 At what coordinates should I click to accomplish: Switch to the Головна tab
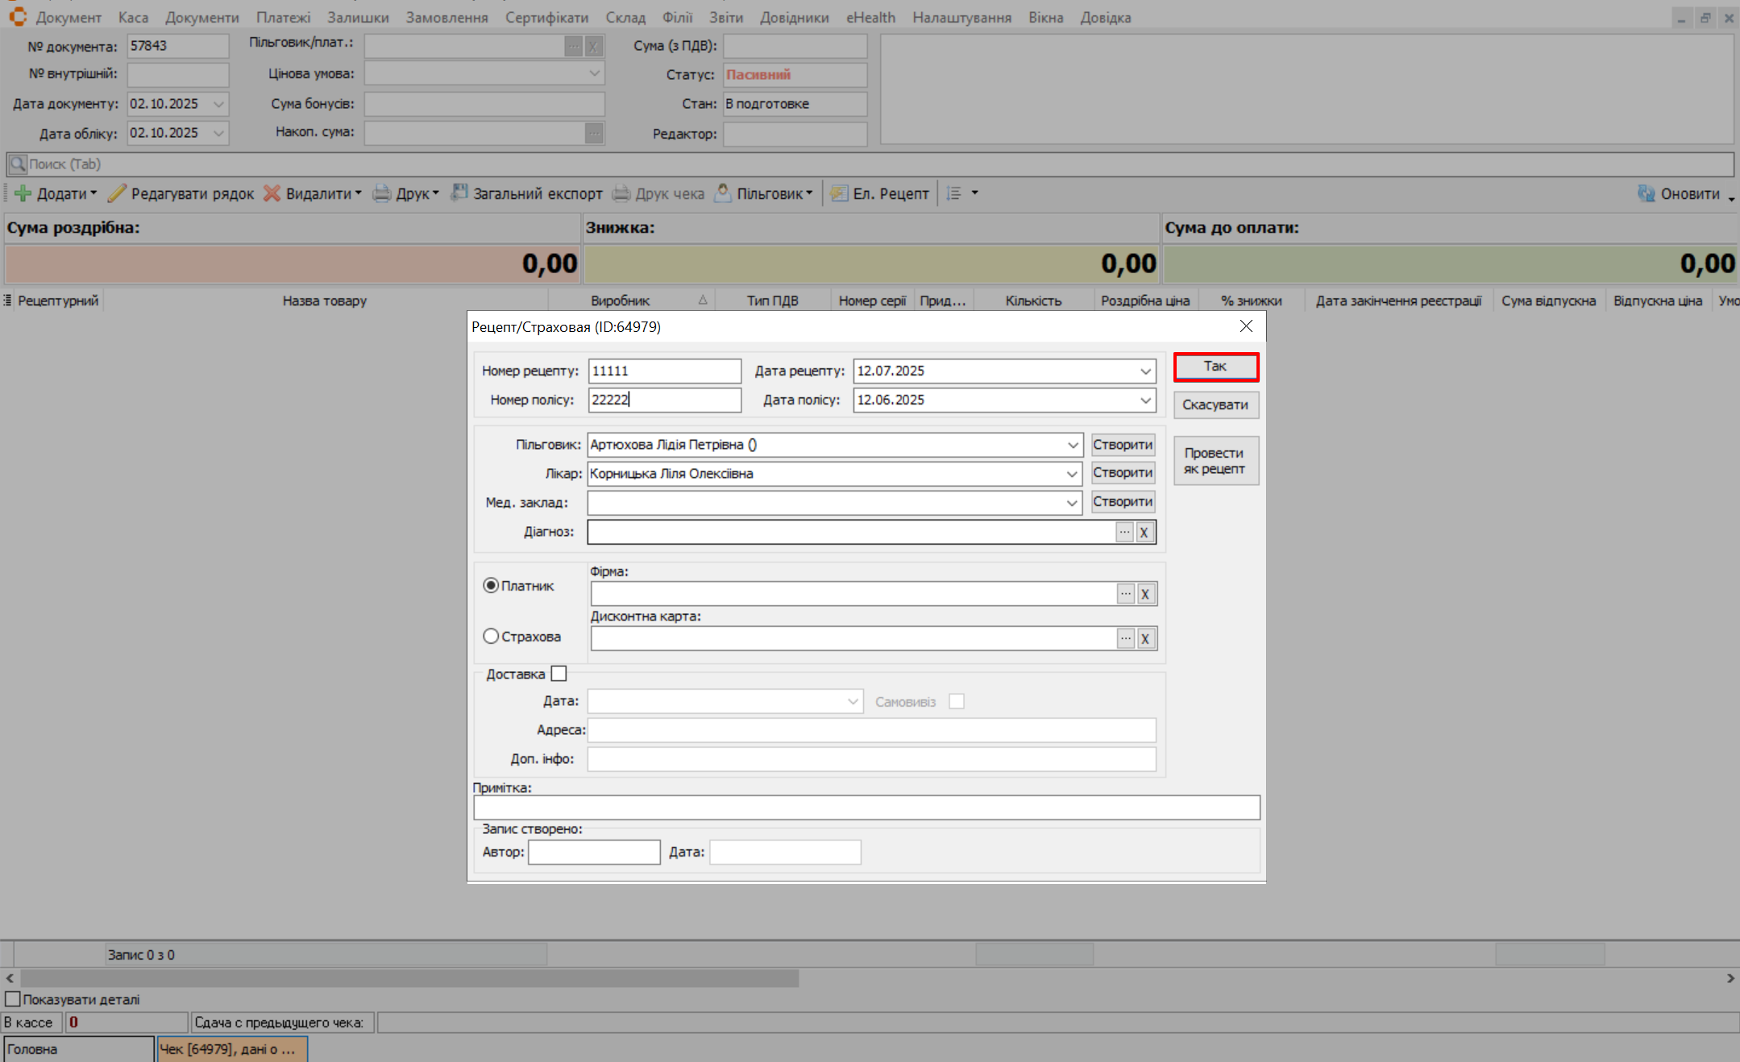tap(78, 1049)
